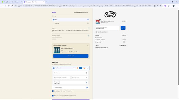Close the Checkout Keto Chow tab
Image resolution: width=179 pixels, height=100 pixels.
pos(43,2)
